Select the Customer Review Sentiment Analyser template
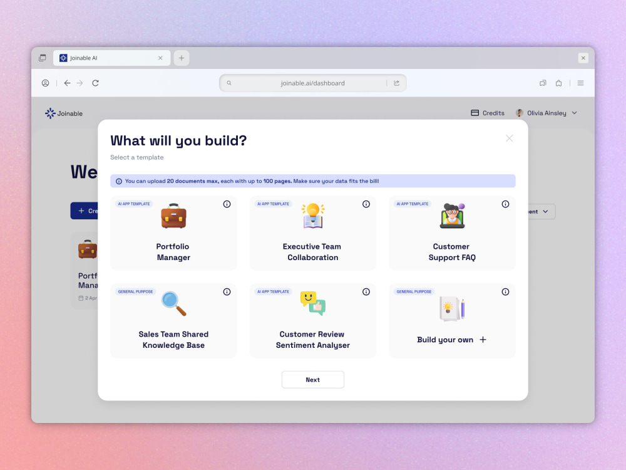The image size is (626, 470). 312,321
